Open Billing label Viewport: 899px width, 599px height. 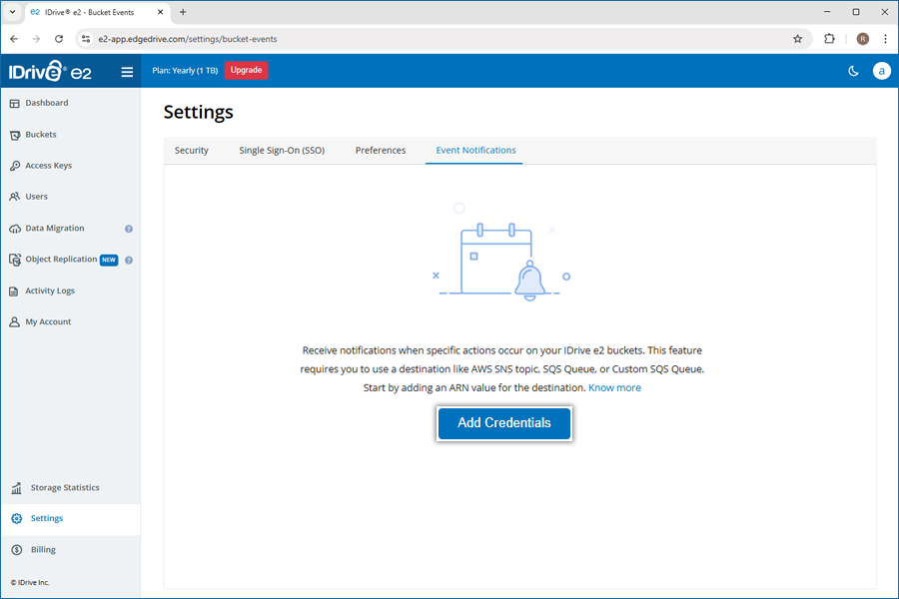[43, 550]
